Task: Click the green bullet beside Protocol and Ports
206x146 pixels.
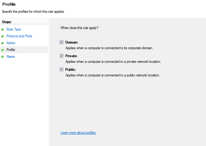Action: (x=3, y=36)
